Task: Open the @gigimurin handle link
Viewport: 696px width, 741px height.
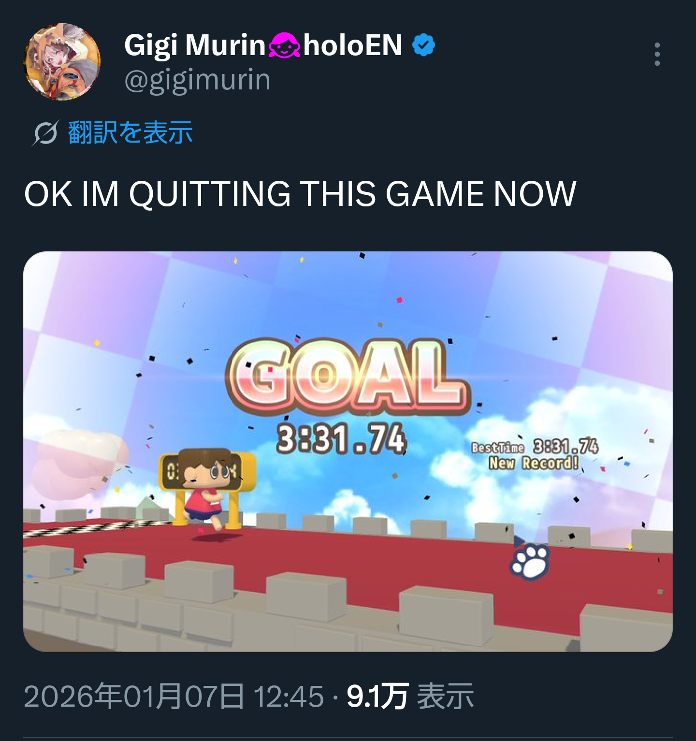Action: [197, 79]
